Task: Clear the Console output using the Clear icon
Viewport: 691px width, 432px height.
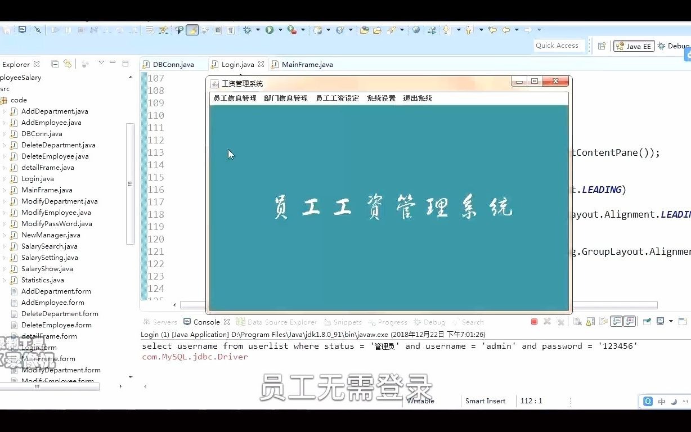Action: pyautogui.click(x=577, y=321)
